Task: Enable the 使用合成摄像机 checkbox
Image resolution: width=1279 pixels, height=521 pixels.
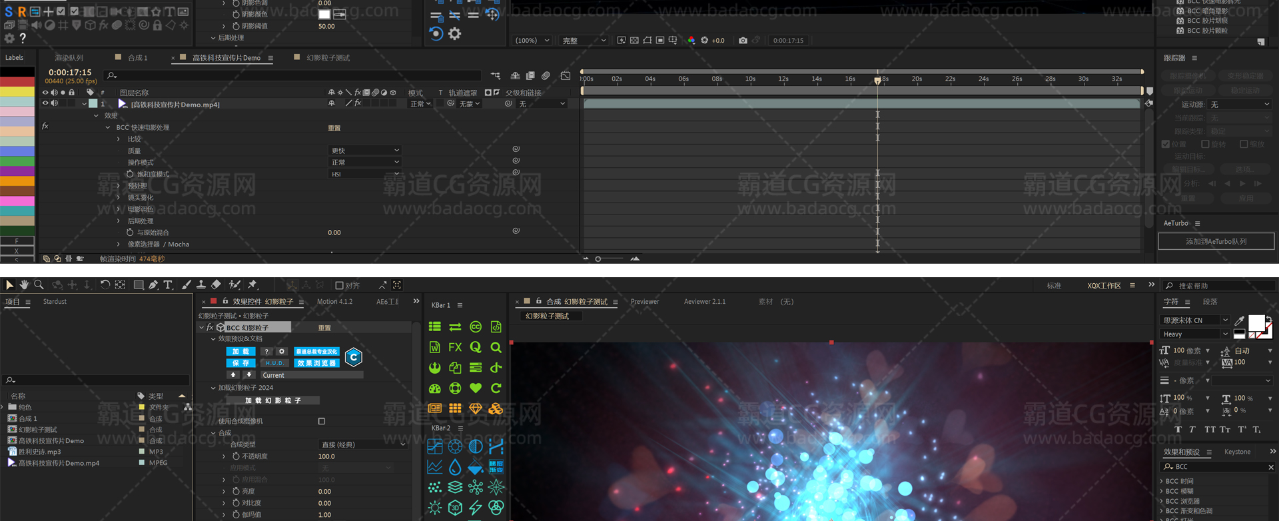Action: click(322, 421)
